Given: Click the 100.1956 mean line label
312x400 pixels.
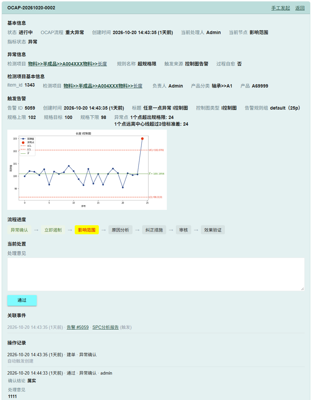Looking at the screenshot, I should click(x=157, y=174).
